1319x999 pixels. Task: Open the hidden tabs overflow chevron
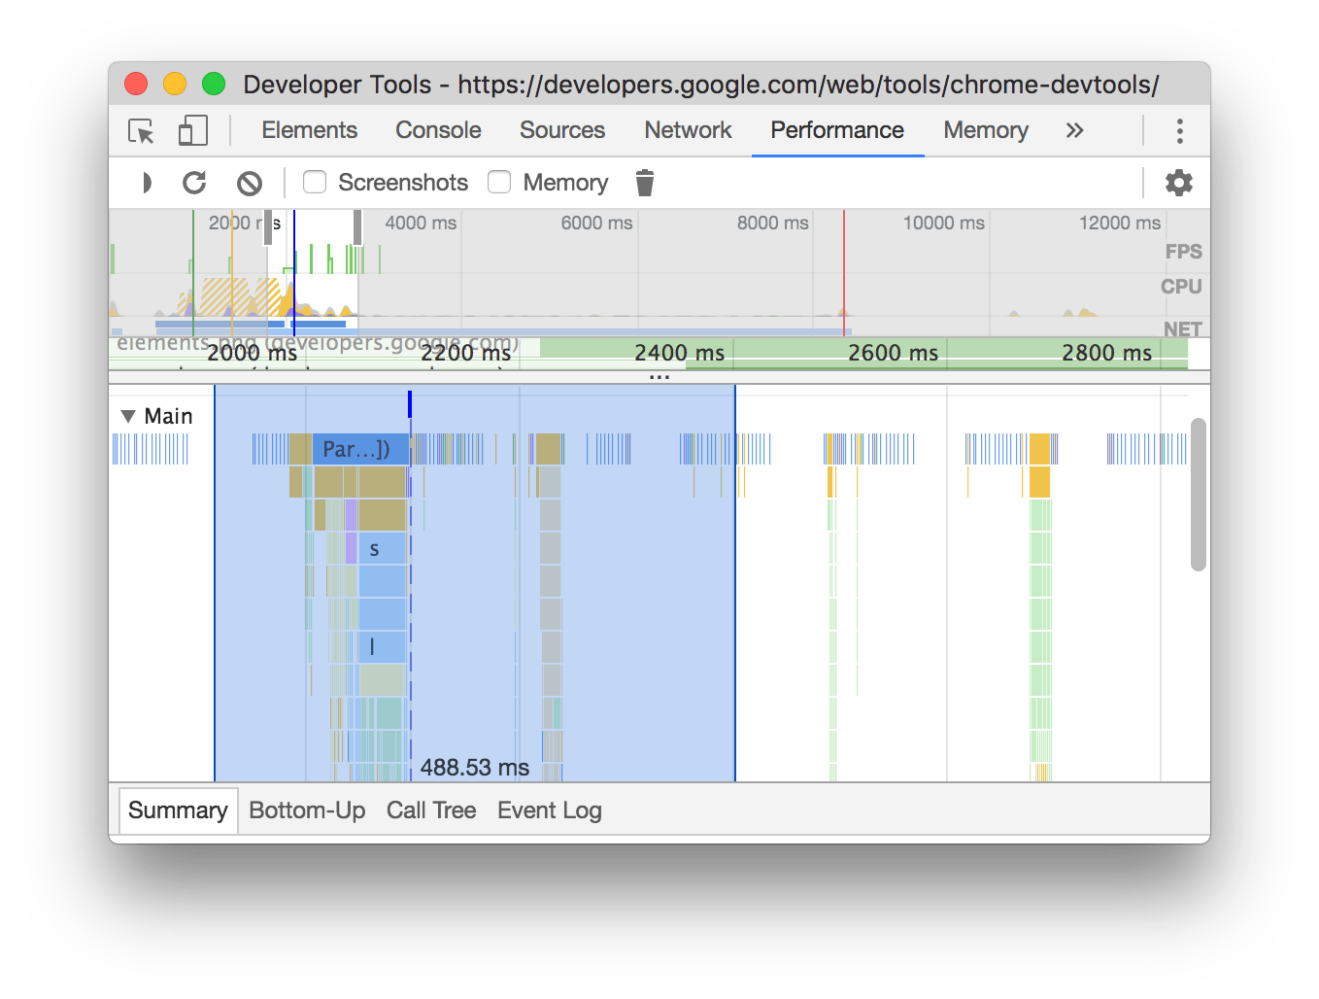pos(1074,130)
